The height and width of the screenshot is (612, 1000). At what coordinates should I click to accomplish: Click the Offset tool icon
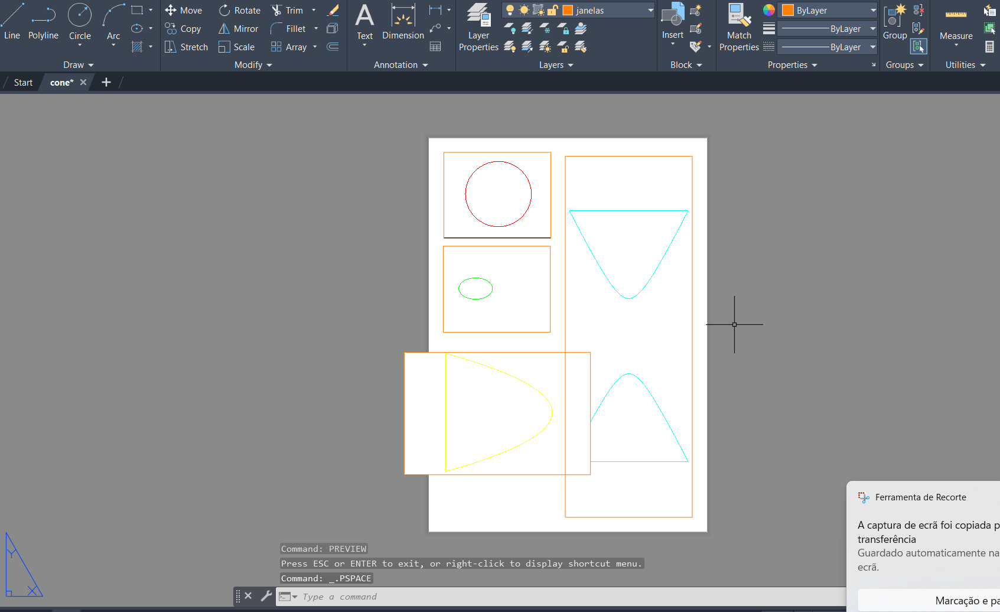pyautogui.click(x=333, y=47)
